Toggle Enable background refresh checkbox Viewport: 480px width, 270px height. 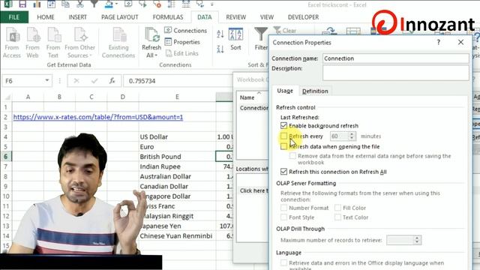pos(283,125)
